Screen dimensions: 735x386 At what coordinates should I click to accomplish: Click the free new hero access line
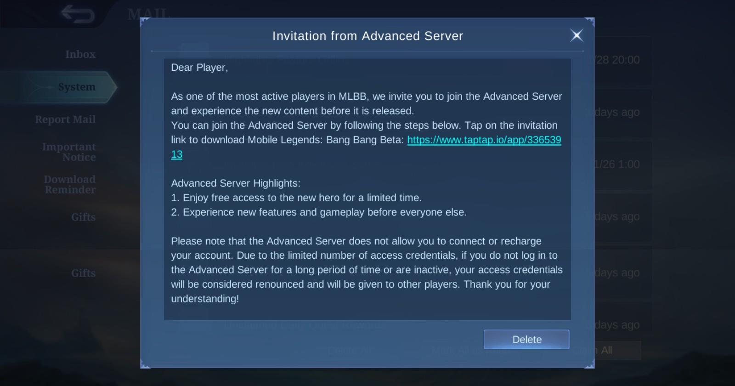(296, 198)
